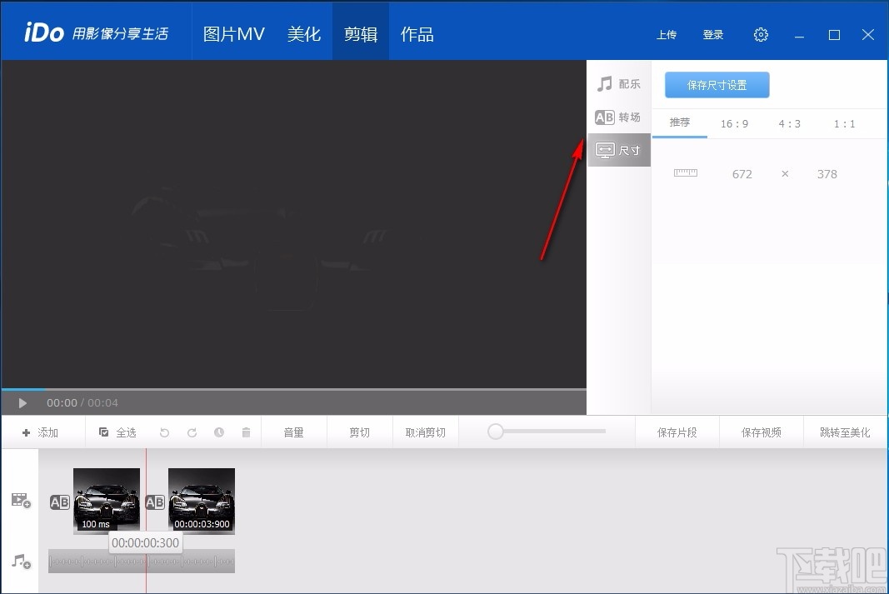Viewport: 889px width, 594px height.
Task: Click the height value 378
Action: pyautogui.click(x=827, y=174)
